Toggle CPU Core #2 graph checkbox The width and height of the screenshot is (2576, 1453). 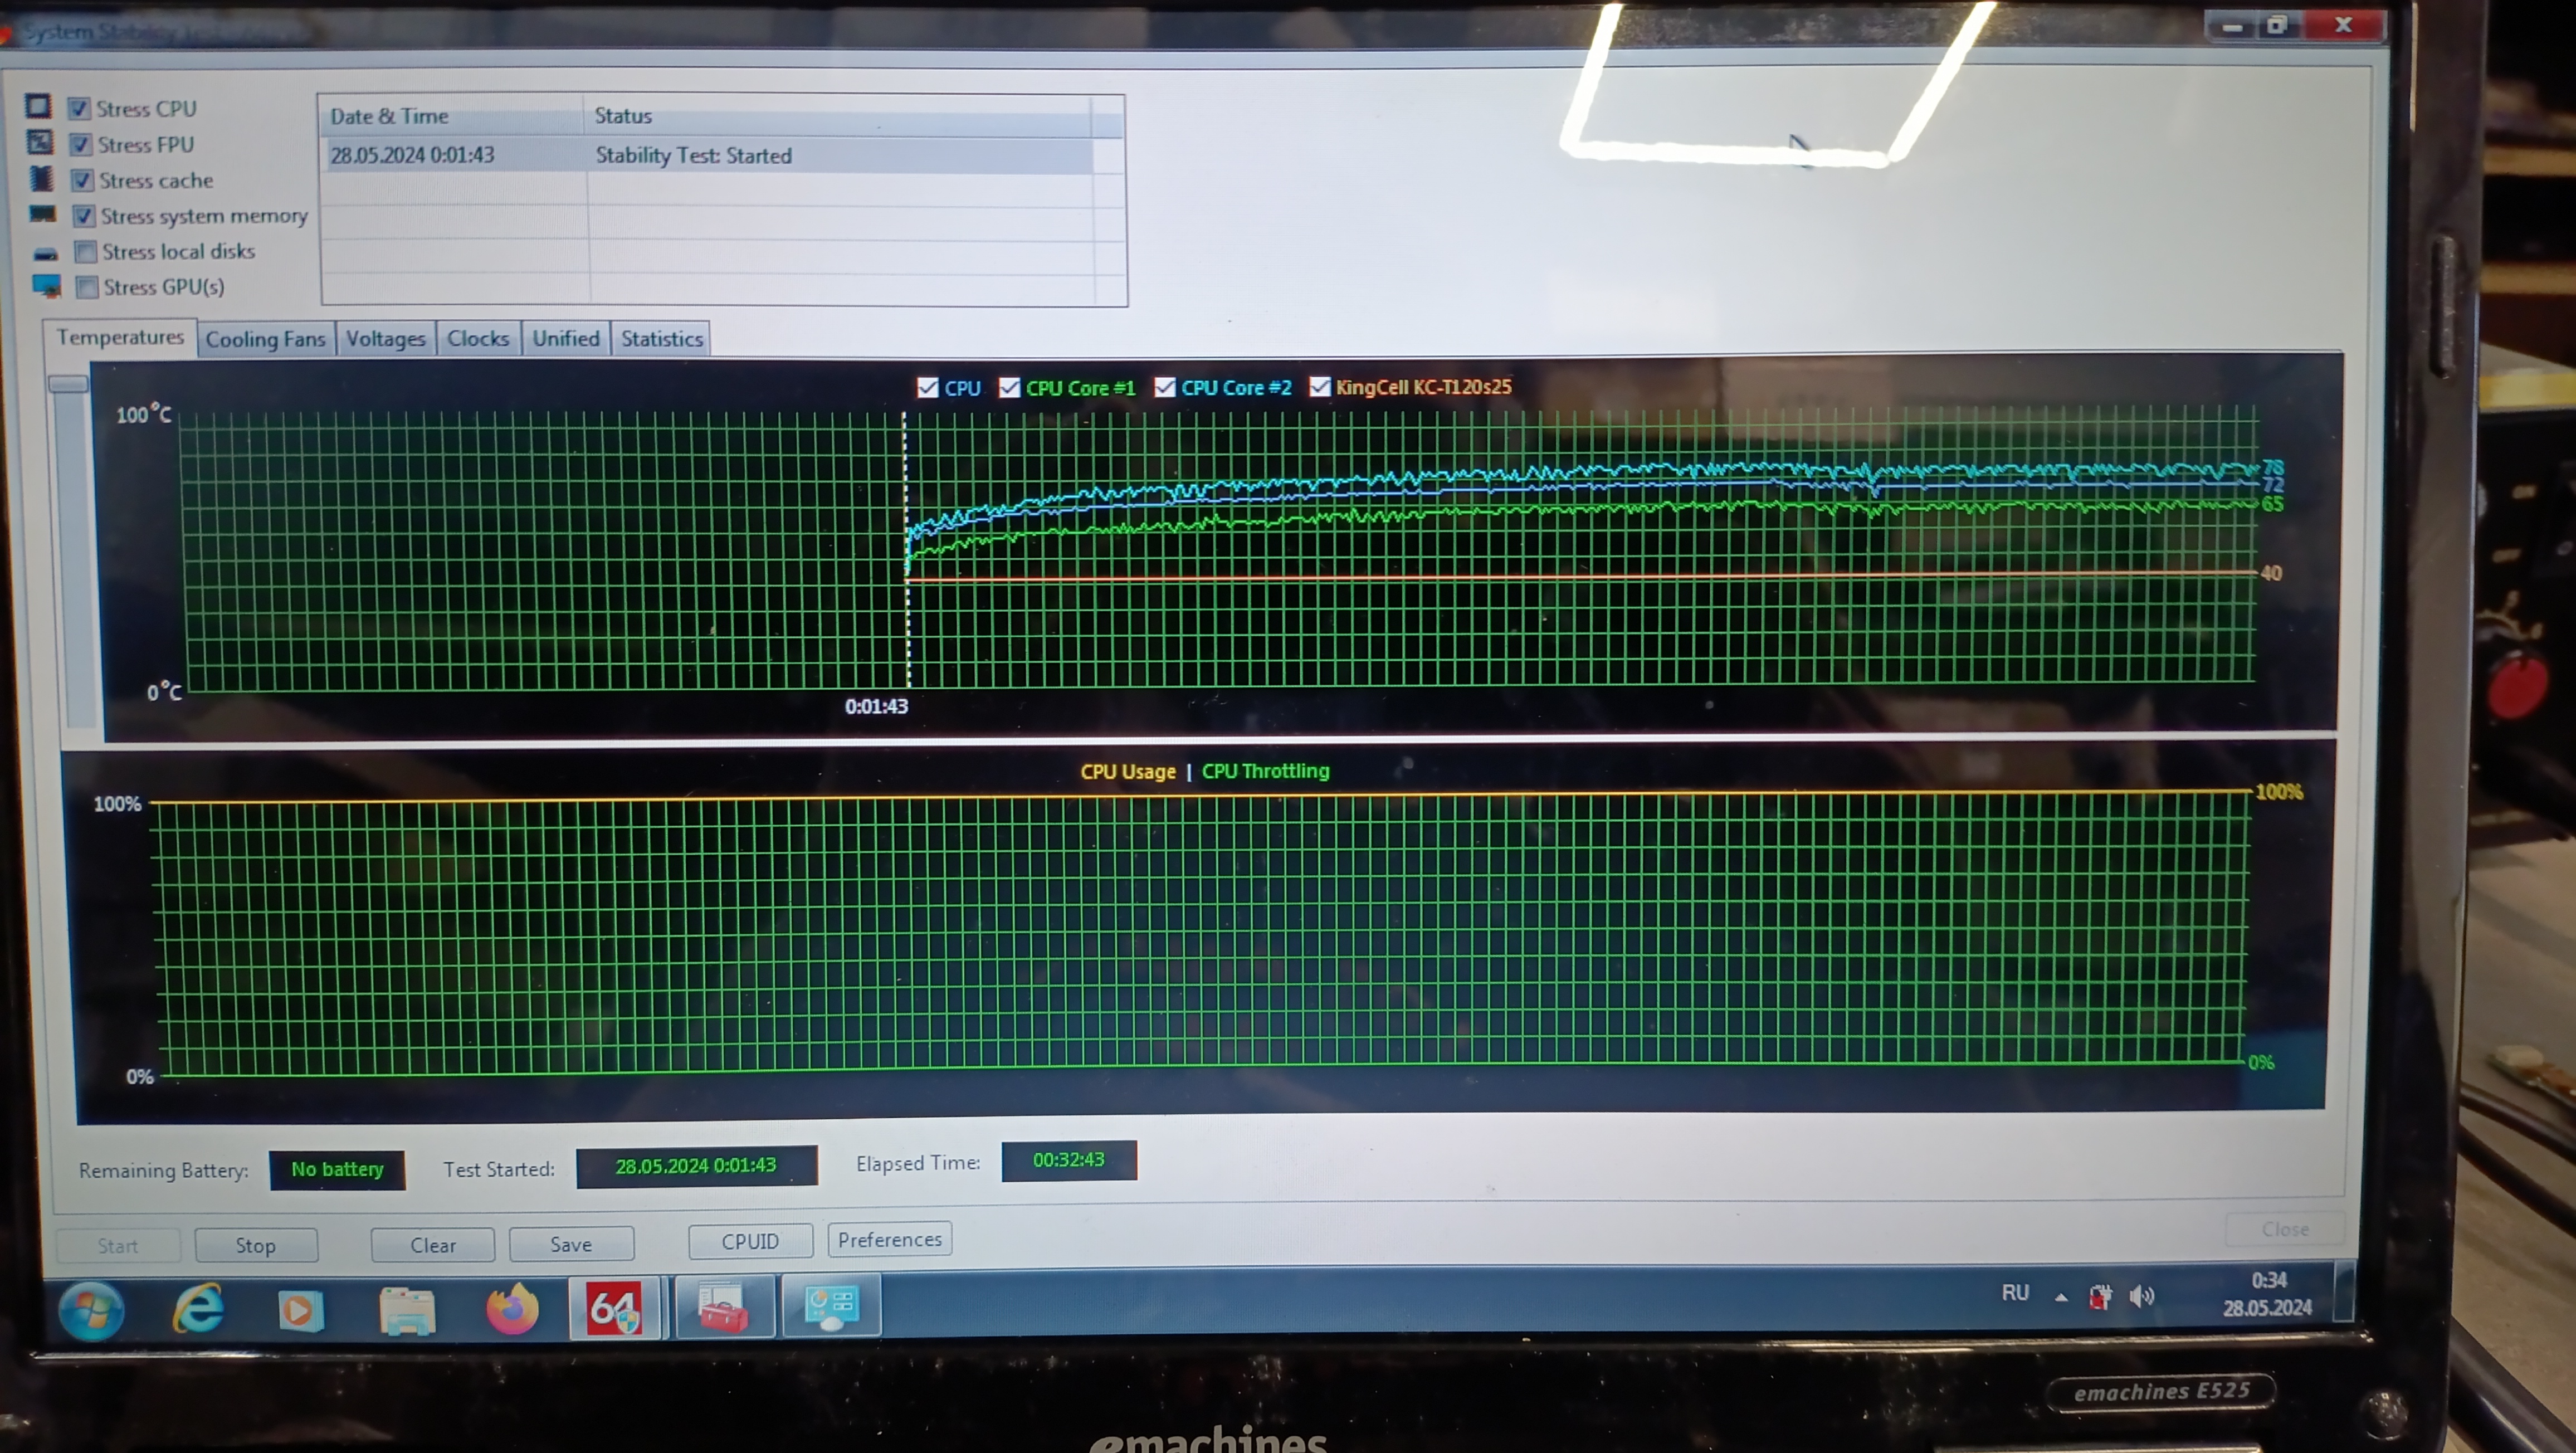[1164, 387]
